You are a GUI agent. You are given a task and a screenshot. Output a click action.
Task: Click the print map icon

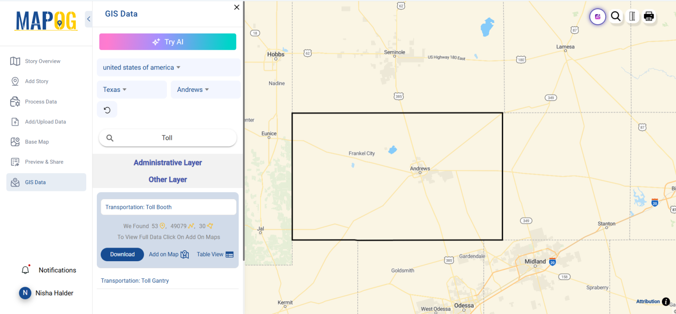coord(649,16)
